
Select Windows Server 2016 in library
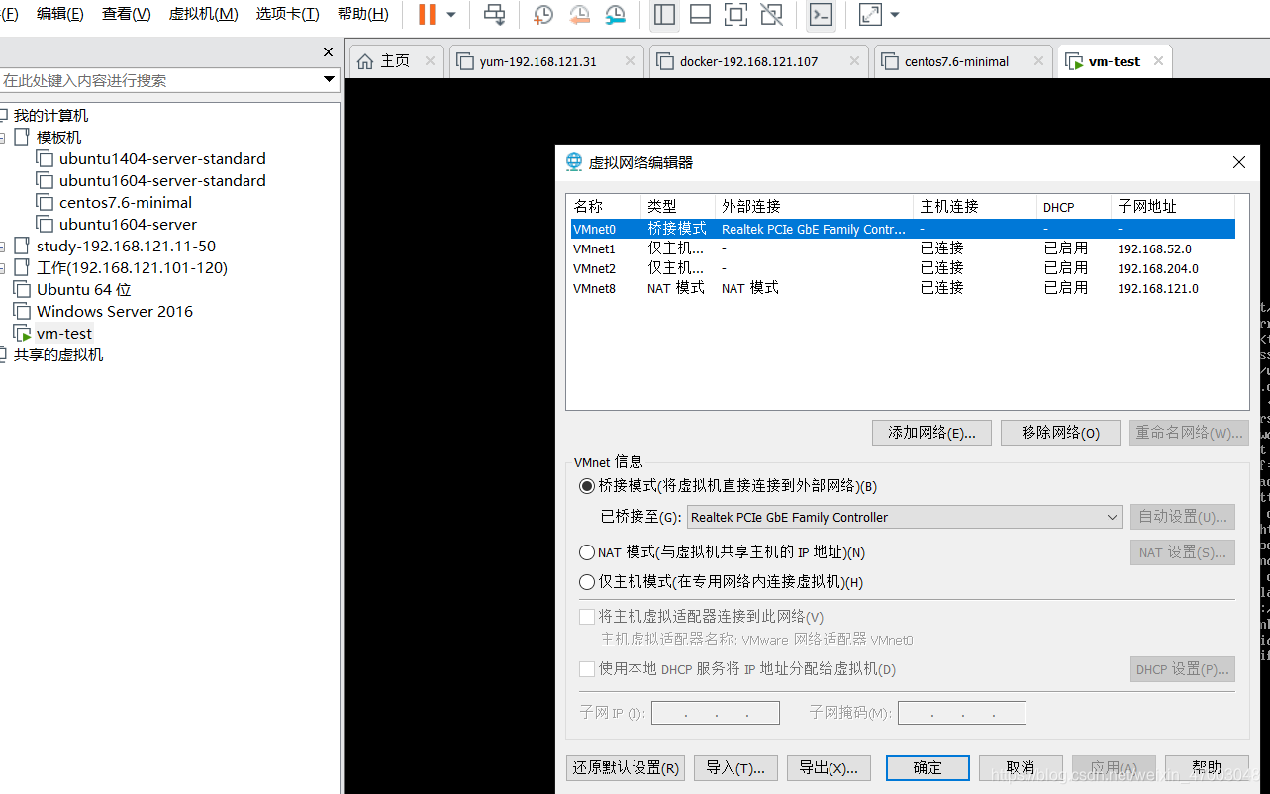115,311
